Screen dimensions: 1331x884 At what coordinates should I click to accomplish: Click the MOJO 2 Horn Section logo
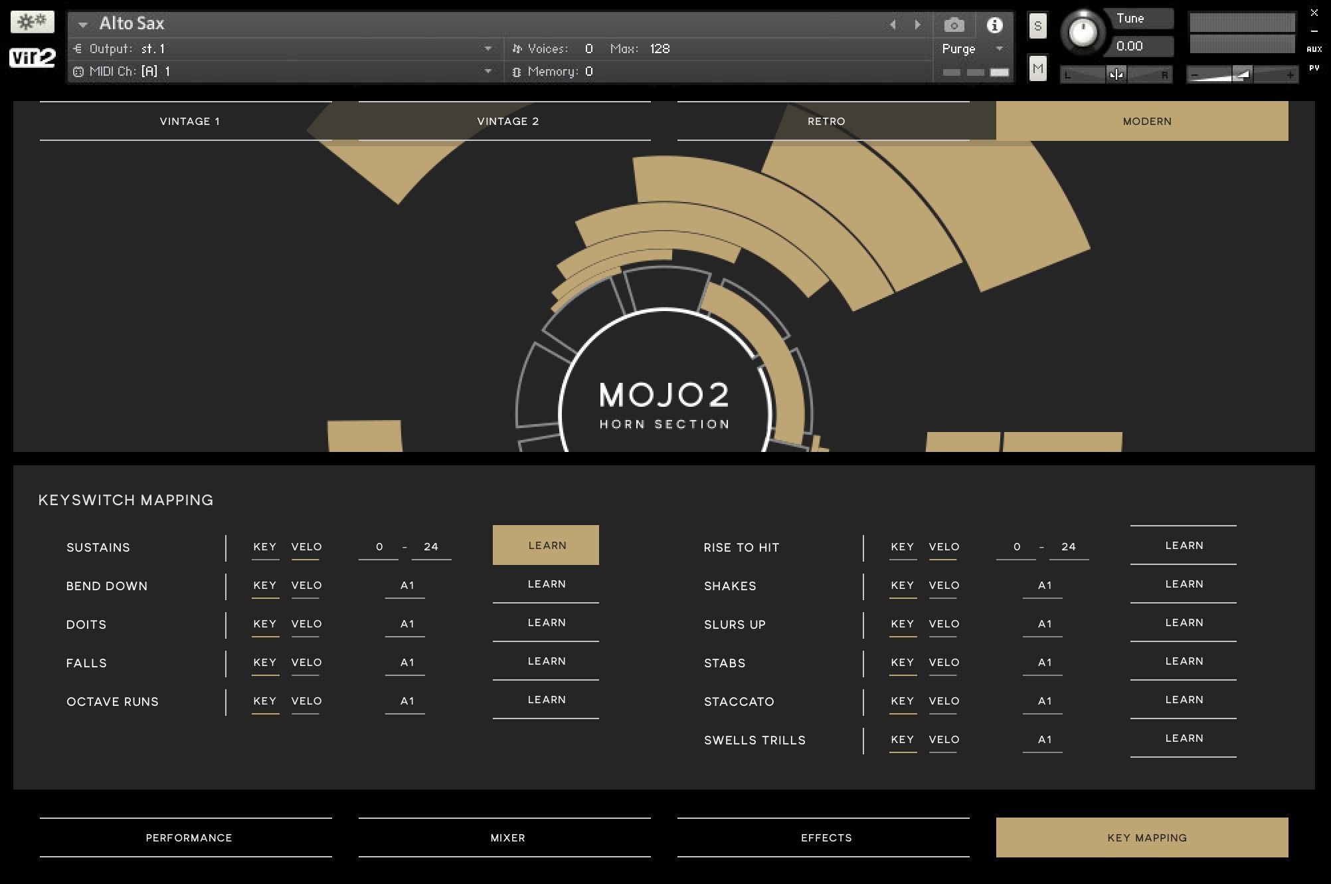[x=664, y=405]
